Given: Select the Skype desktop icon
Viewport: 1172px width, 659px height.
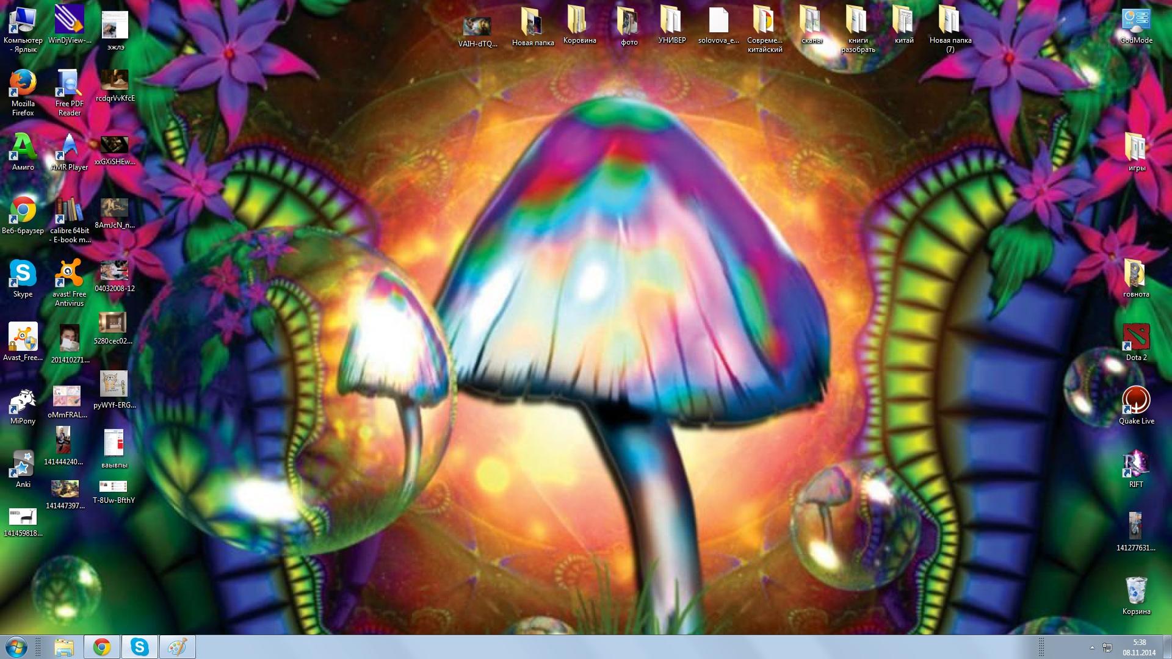Looking at the screenshot, I should pos(23,274).
